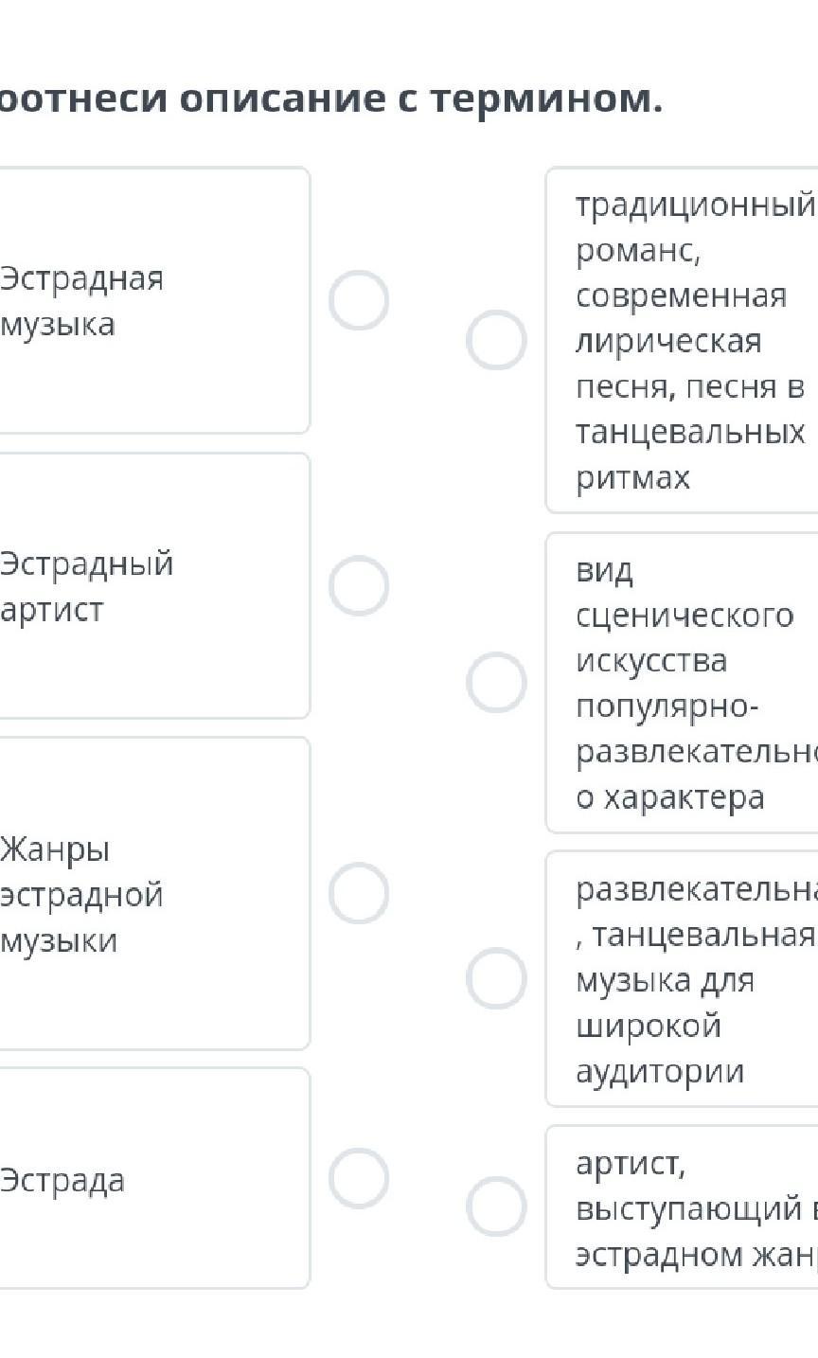
Task: Click the word лирическая песня text
Action: click(x=668, y=341)
